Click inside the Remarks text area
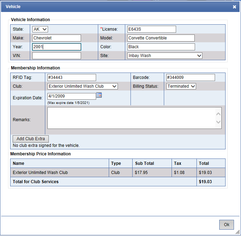This screenshot has width=241, height=236. (x=132, y=118)
